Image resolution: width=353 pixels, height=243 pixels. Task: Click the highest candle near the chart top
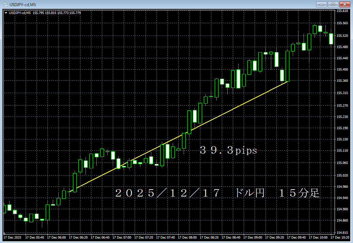pyautogui.click(x=320, y=29)
